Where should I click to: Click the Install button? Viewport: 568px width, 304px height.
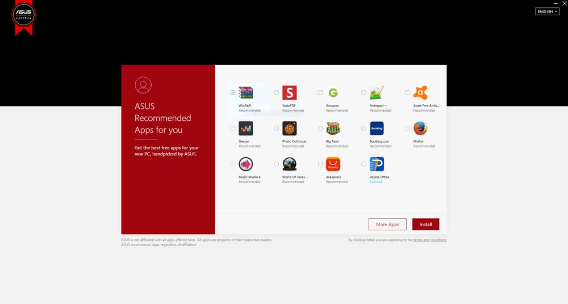tap(425, 225)
